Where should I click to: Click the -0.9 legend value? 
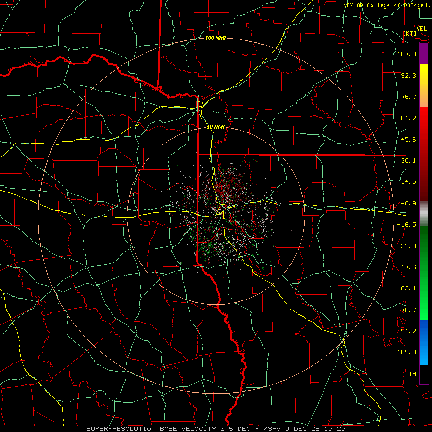coord(408,204)
